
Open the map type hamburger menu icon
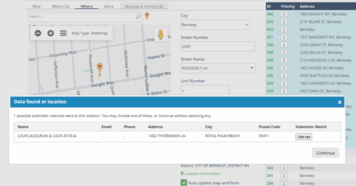[x=63, y=33]
